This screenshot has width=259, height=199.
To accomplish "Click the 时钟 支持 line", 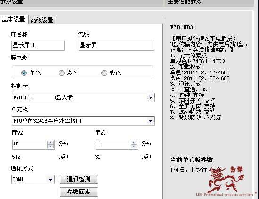I will pyautogui.click(x=187, y=95).
